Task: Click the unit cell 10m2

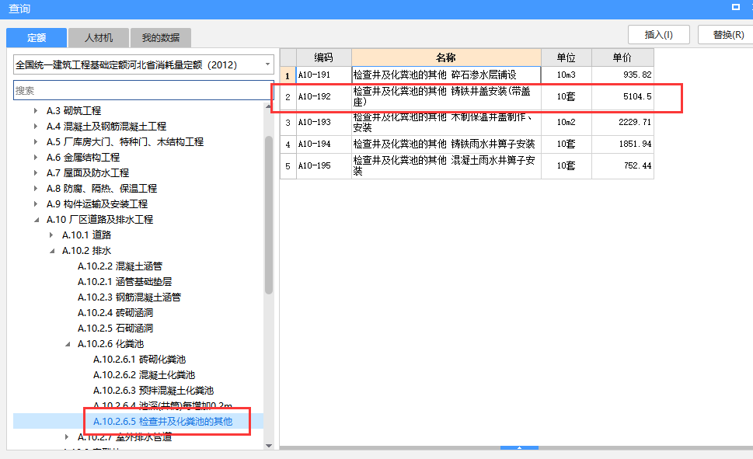Action: click(566, 123)
